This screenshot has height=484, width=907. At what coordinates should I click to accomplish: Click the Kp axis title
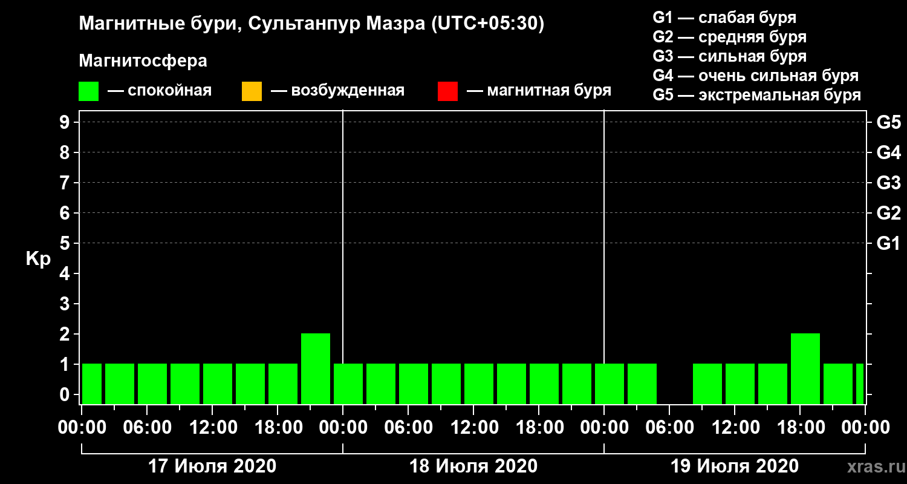[38, 259]
